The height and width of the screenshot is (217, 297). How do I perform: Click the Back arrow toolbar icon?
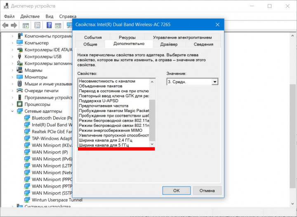pyautogui.click(x=5, y=26)
